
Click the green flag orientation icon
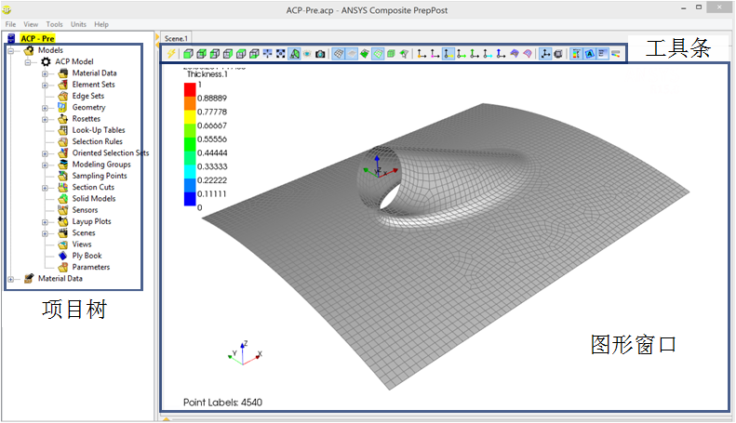[x=404, y=54]
